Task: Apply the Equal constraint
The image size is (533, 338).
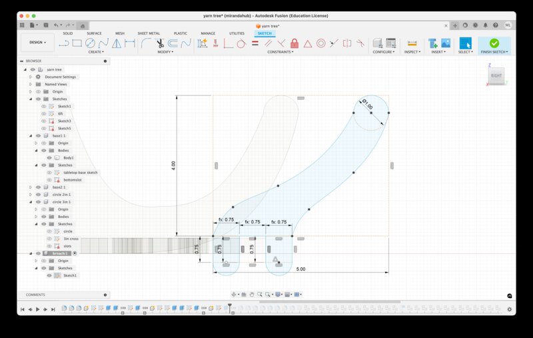Action: 255,43
